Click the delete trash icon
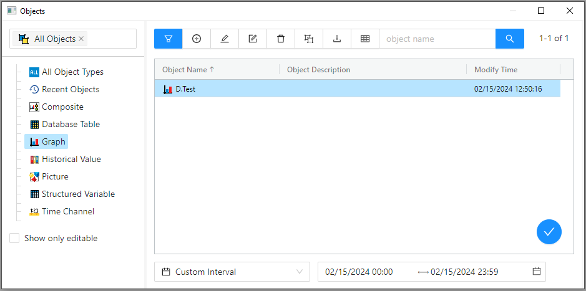Viewport: 586px width, 291px height. (281, 39)
